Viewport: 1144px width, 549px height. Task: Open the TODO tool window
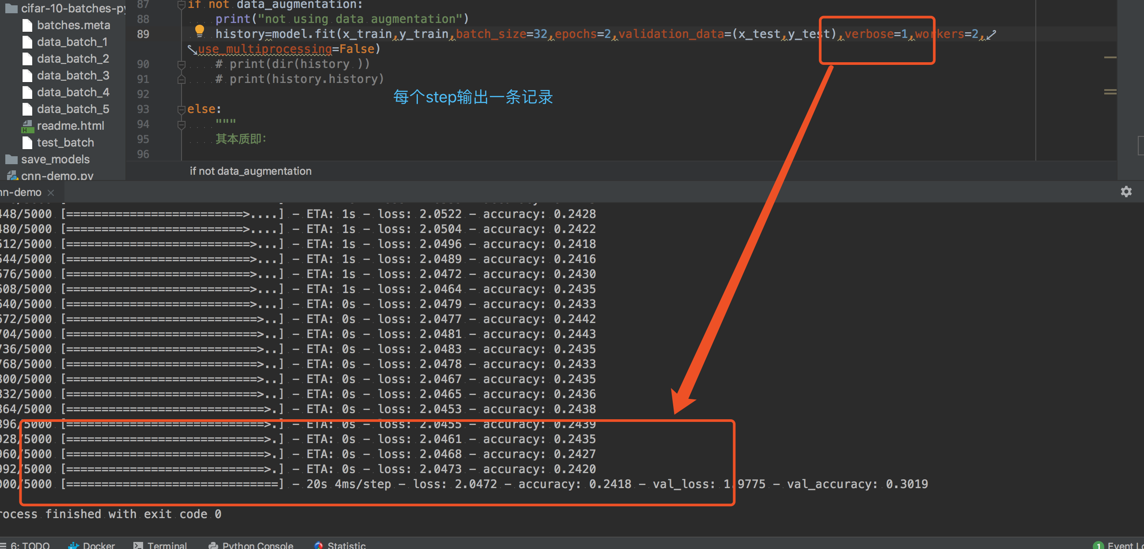[x=29, y=545]
